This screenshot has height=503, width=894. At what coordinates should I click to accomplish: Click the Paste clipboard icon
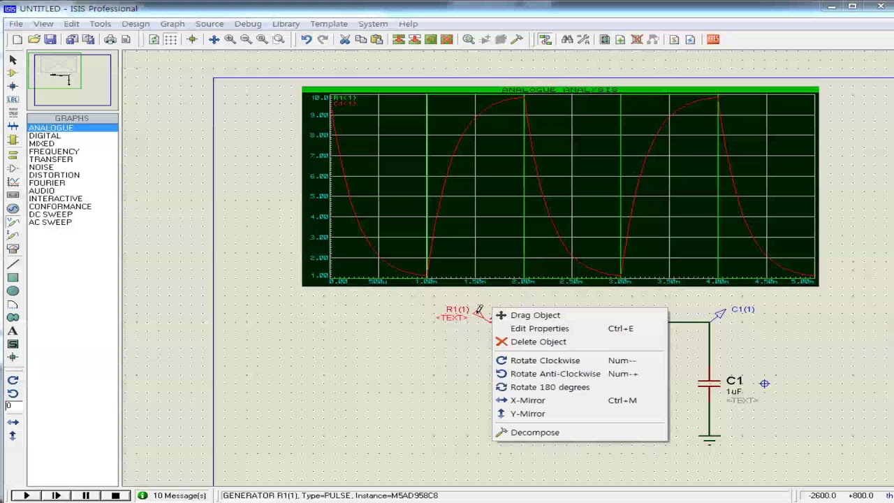tap(376, 40)
